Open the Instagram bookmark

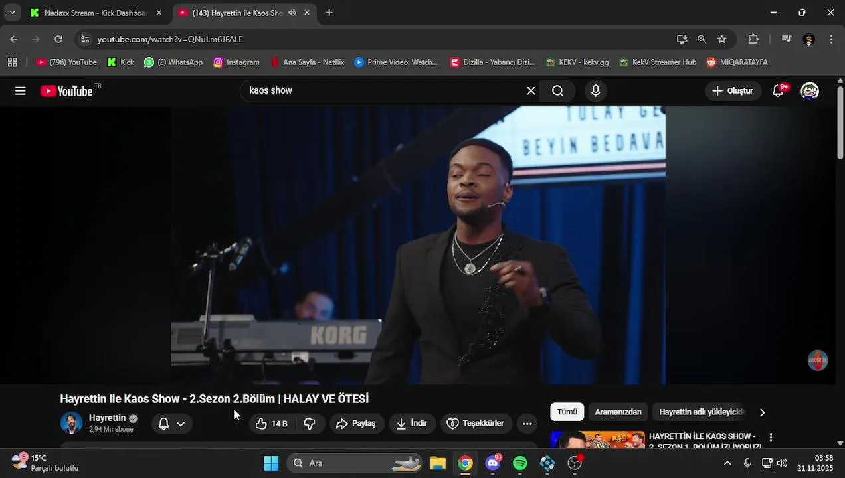tap(236, 62)
